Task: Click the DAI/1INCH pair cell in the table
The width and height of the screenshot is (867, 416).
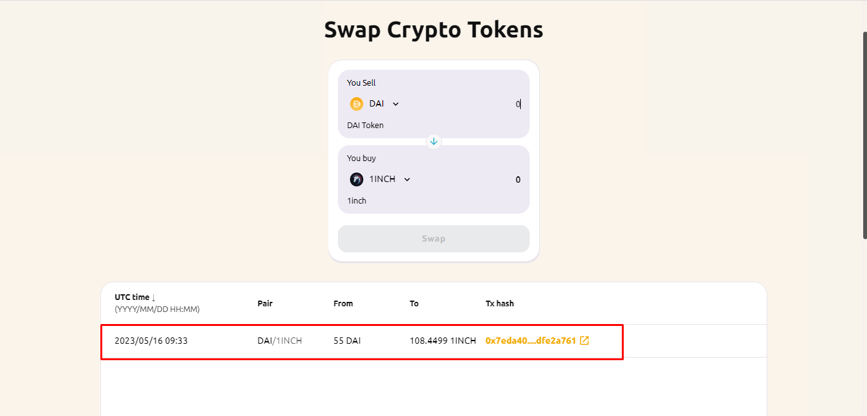Action: click(x=279, y=341)
